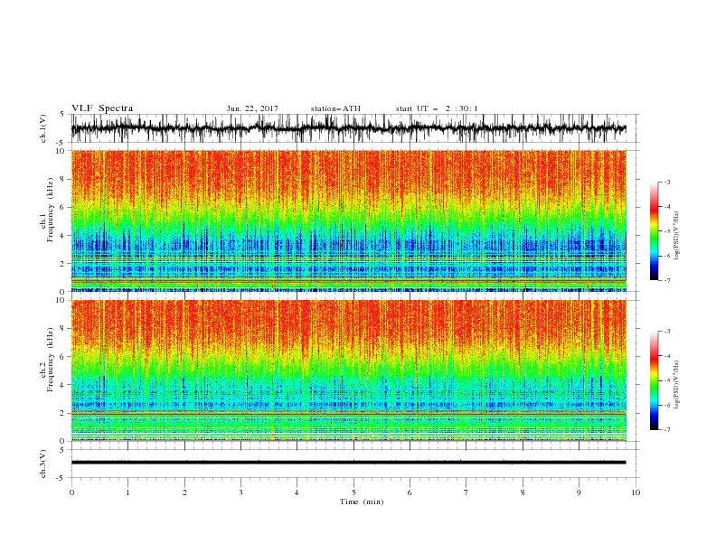716x553 pixels.
Task: Click the ch.2 "Frequency (kHz)" axis label
Action: 51,360
